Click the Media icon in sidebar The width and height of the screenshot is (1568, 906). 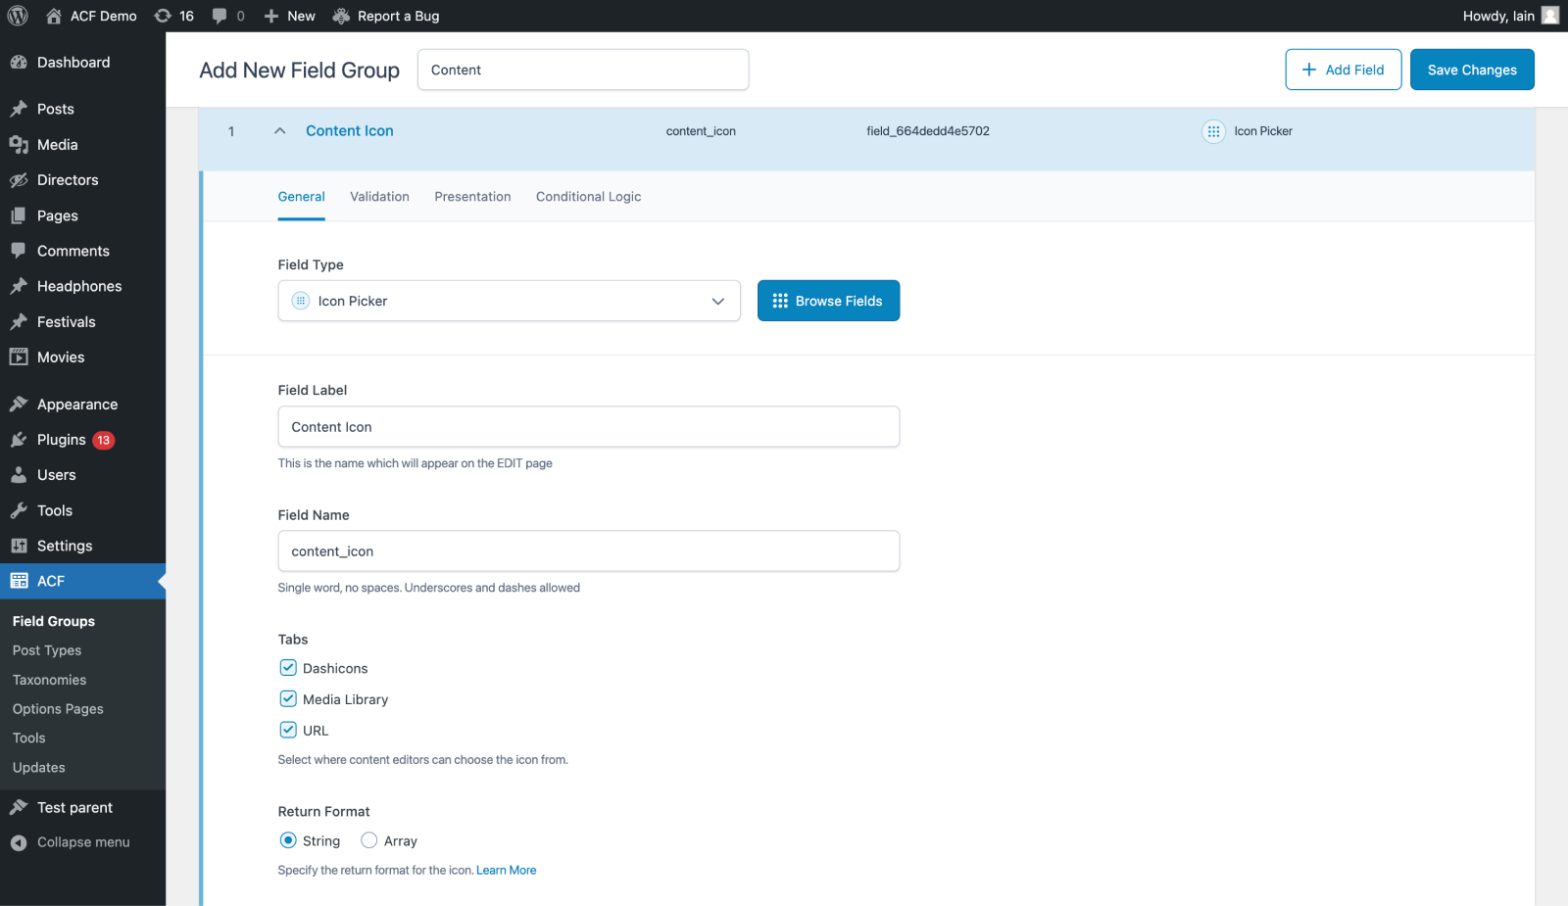(19, 145)
